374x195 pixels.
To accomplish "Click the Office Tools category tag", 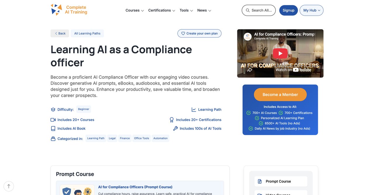I will click(142, 138).
